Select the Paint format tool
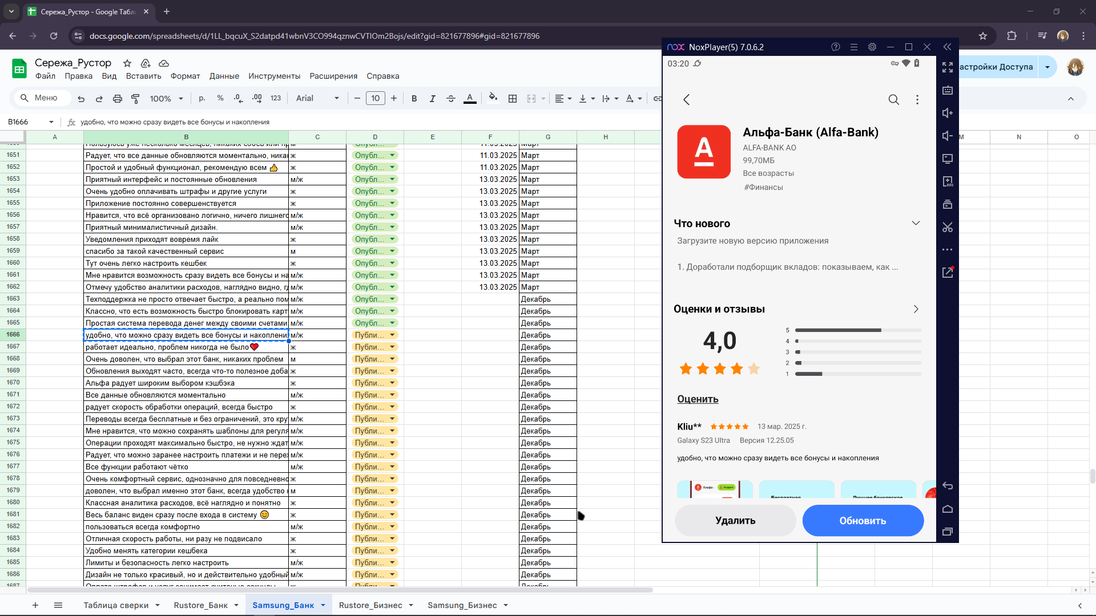 [x=135, y=99]
